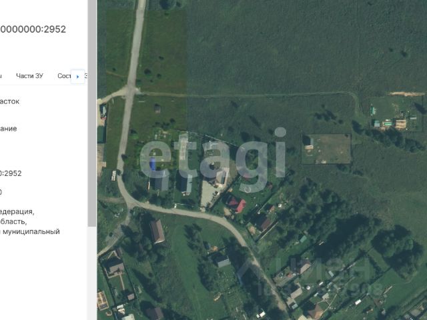The image size is (427, 320).
Task: Click the :2952 cadastral value in details list
Action: click(11, 173)
